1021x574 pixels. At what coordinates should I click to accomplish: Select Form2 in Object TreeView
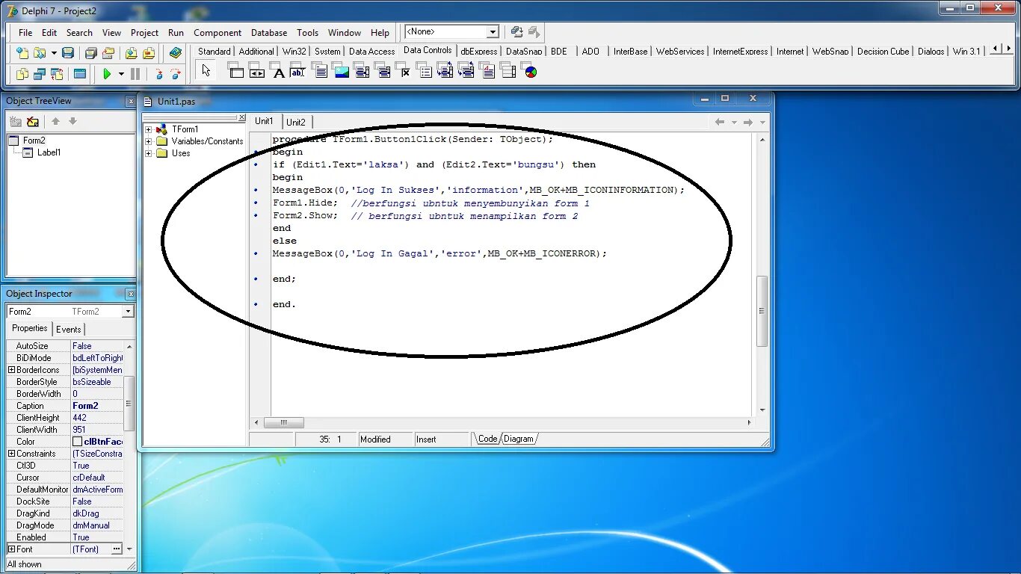(34, 141)
